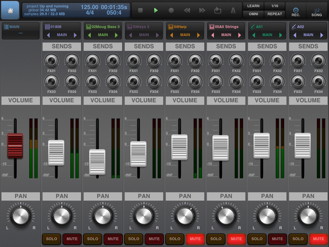This screenshot has width=329, height=247.
Task: Select previous output for 04Harp track
Action: (x=172, y=35)
